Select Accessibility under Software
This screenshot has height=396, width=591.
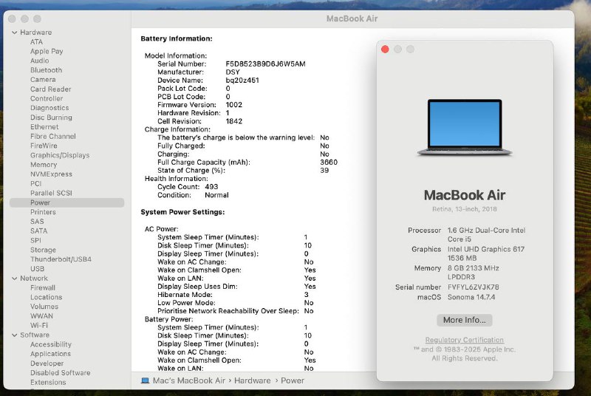[x=50, y=344]
